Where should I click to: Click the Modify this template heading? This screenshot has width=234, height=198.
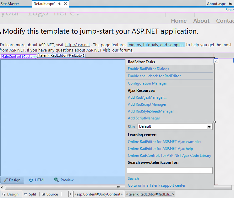pos(101,31)
